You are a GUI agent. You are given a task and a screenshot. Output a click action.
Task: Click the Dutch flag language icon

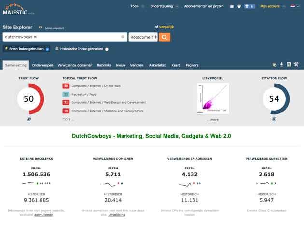(x=293, y=6)
